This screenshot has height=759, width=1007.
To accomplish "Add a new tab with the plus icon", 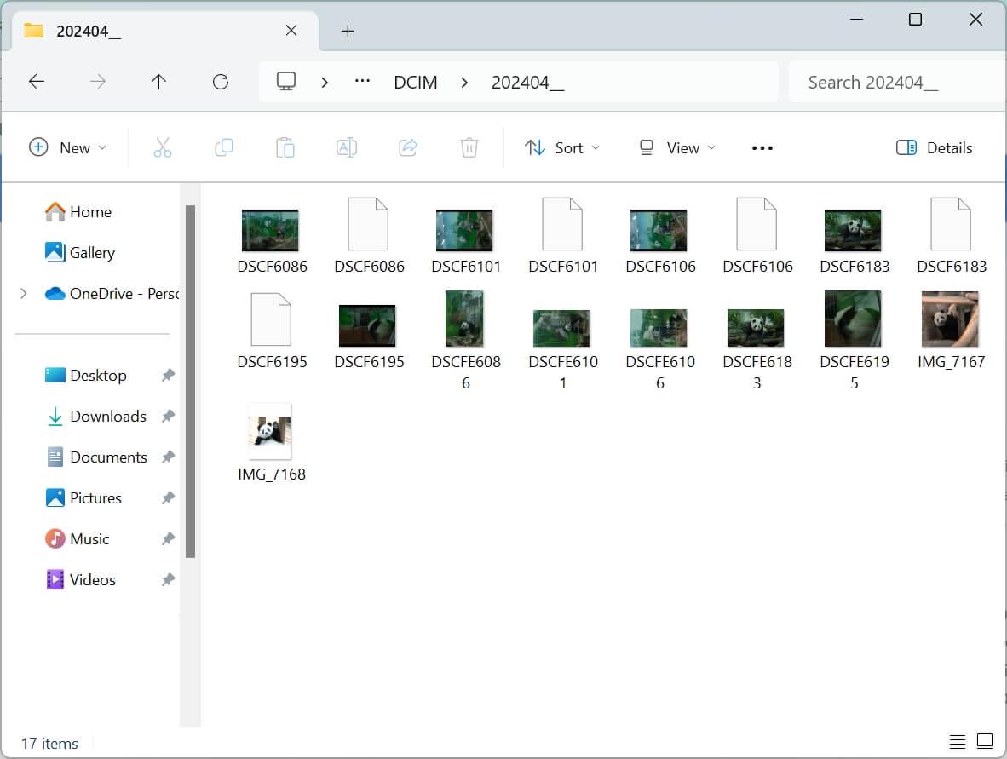I will [x=348, y=31].
